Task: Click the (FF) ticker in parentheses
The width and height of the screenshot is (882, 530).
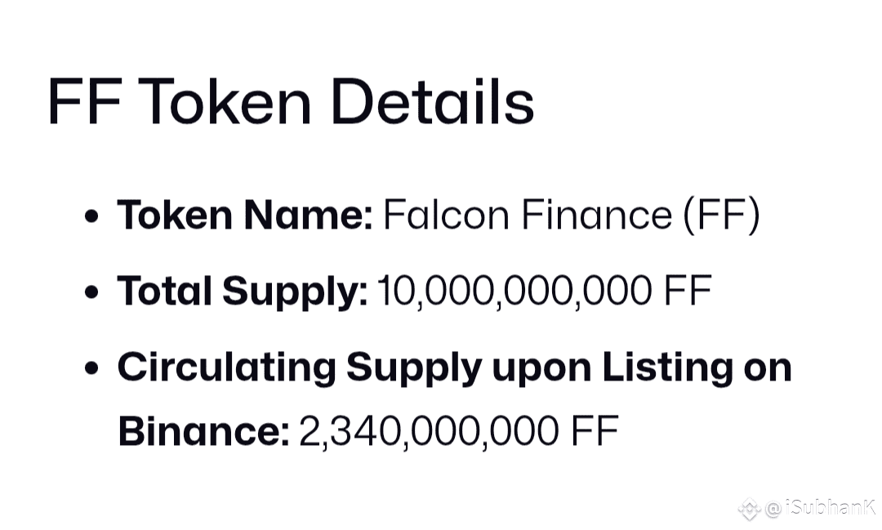Action: (722, 215)
